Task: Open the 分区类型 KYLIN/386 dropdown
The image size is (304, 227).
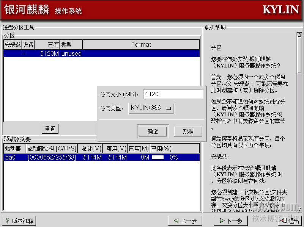Action: [151, 108]
